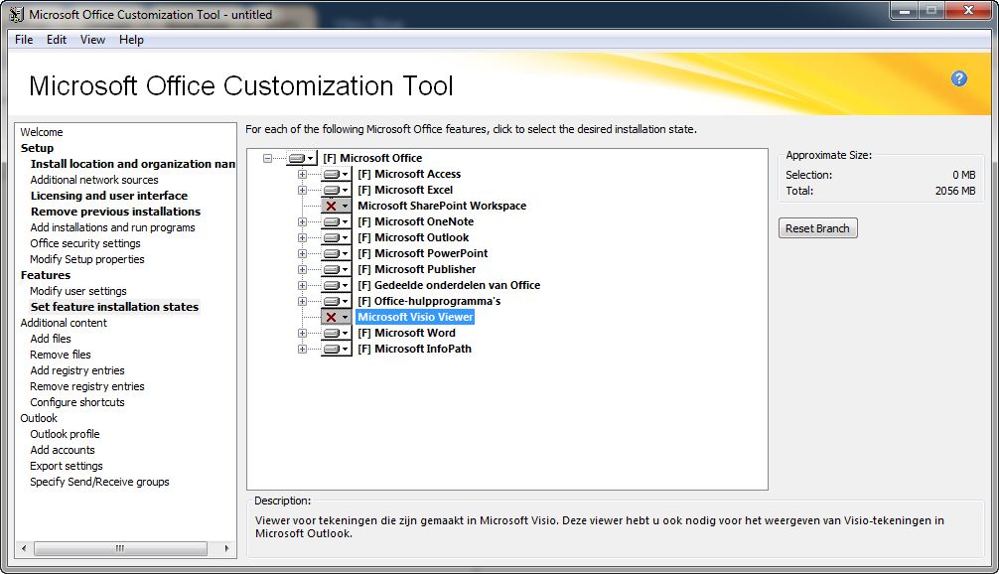Viewport: 999px width, 574px height.
Task: Open the File menu
Action: [x=23, y=40]
